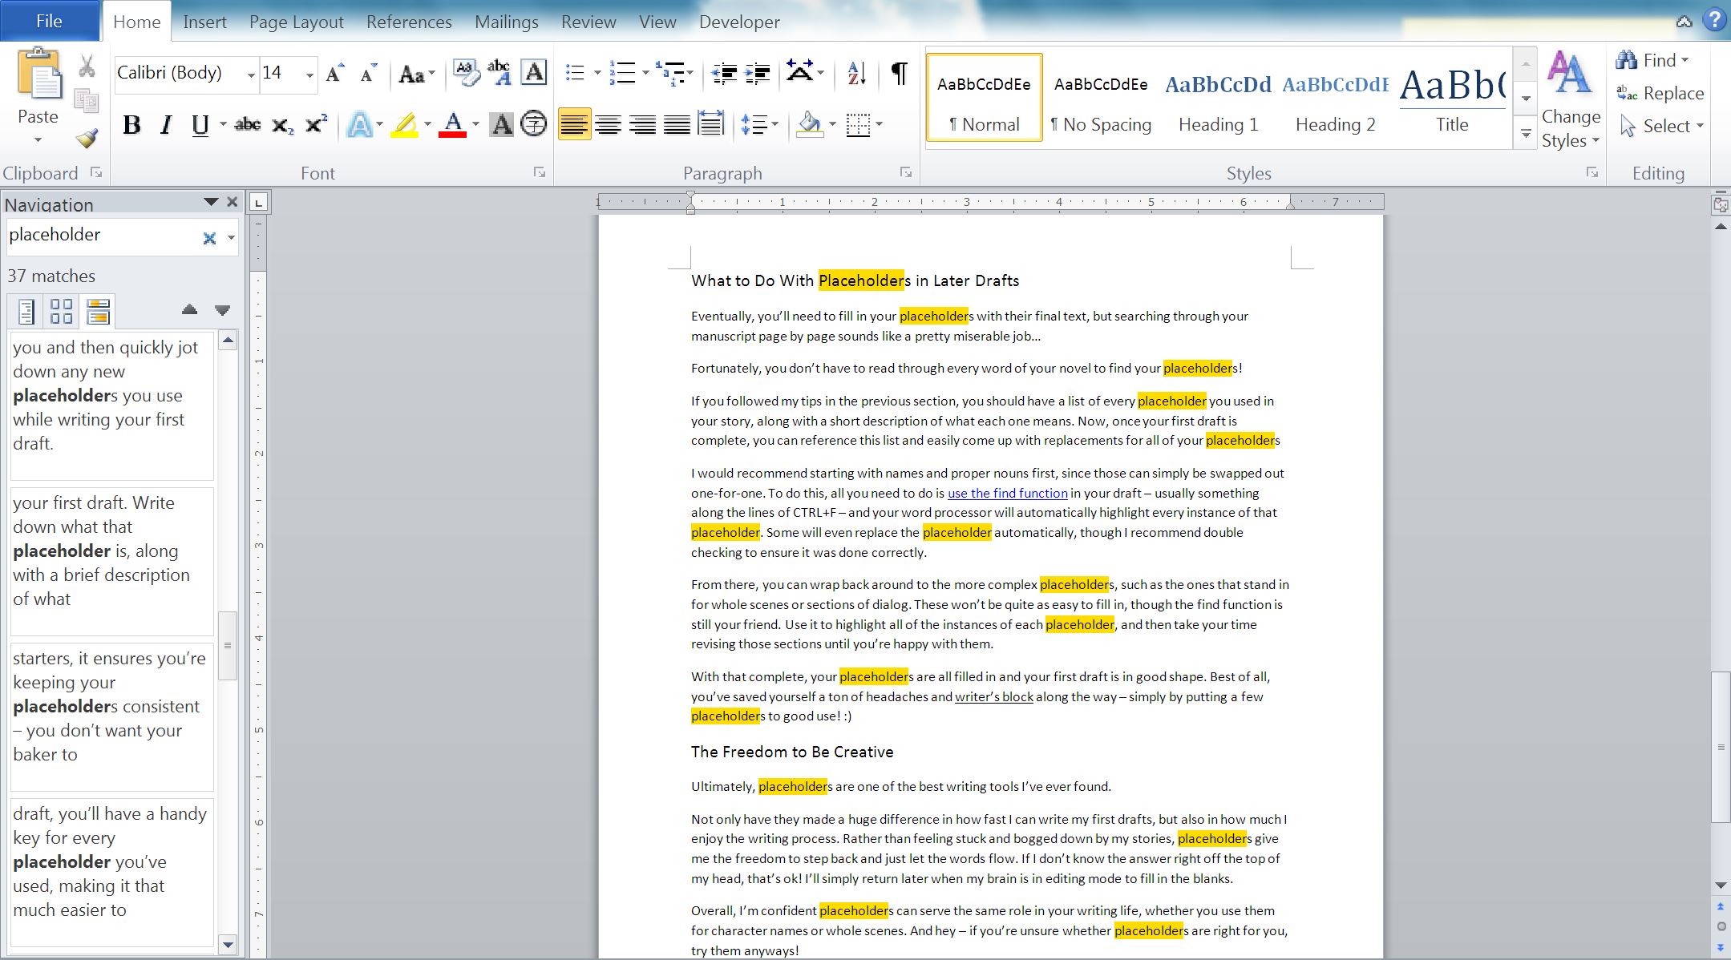1731x960 pixels.
Task: Open Navigation pane options dropdown arrow
Action: point(211,202)
